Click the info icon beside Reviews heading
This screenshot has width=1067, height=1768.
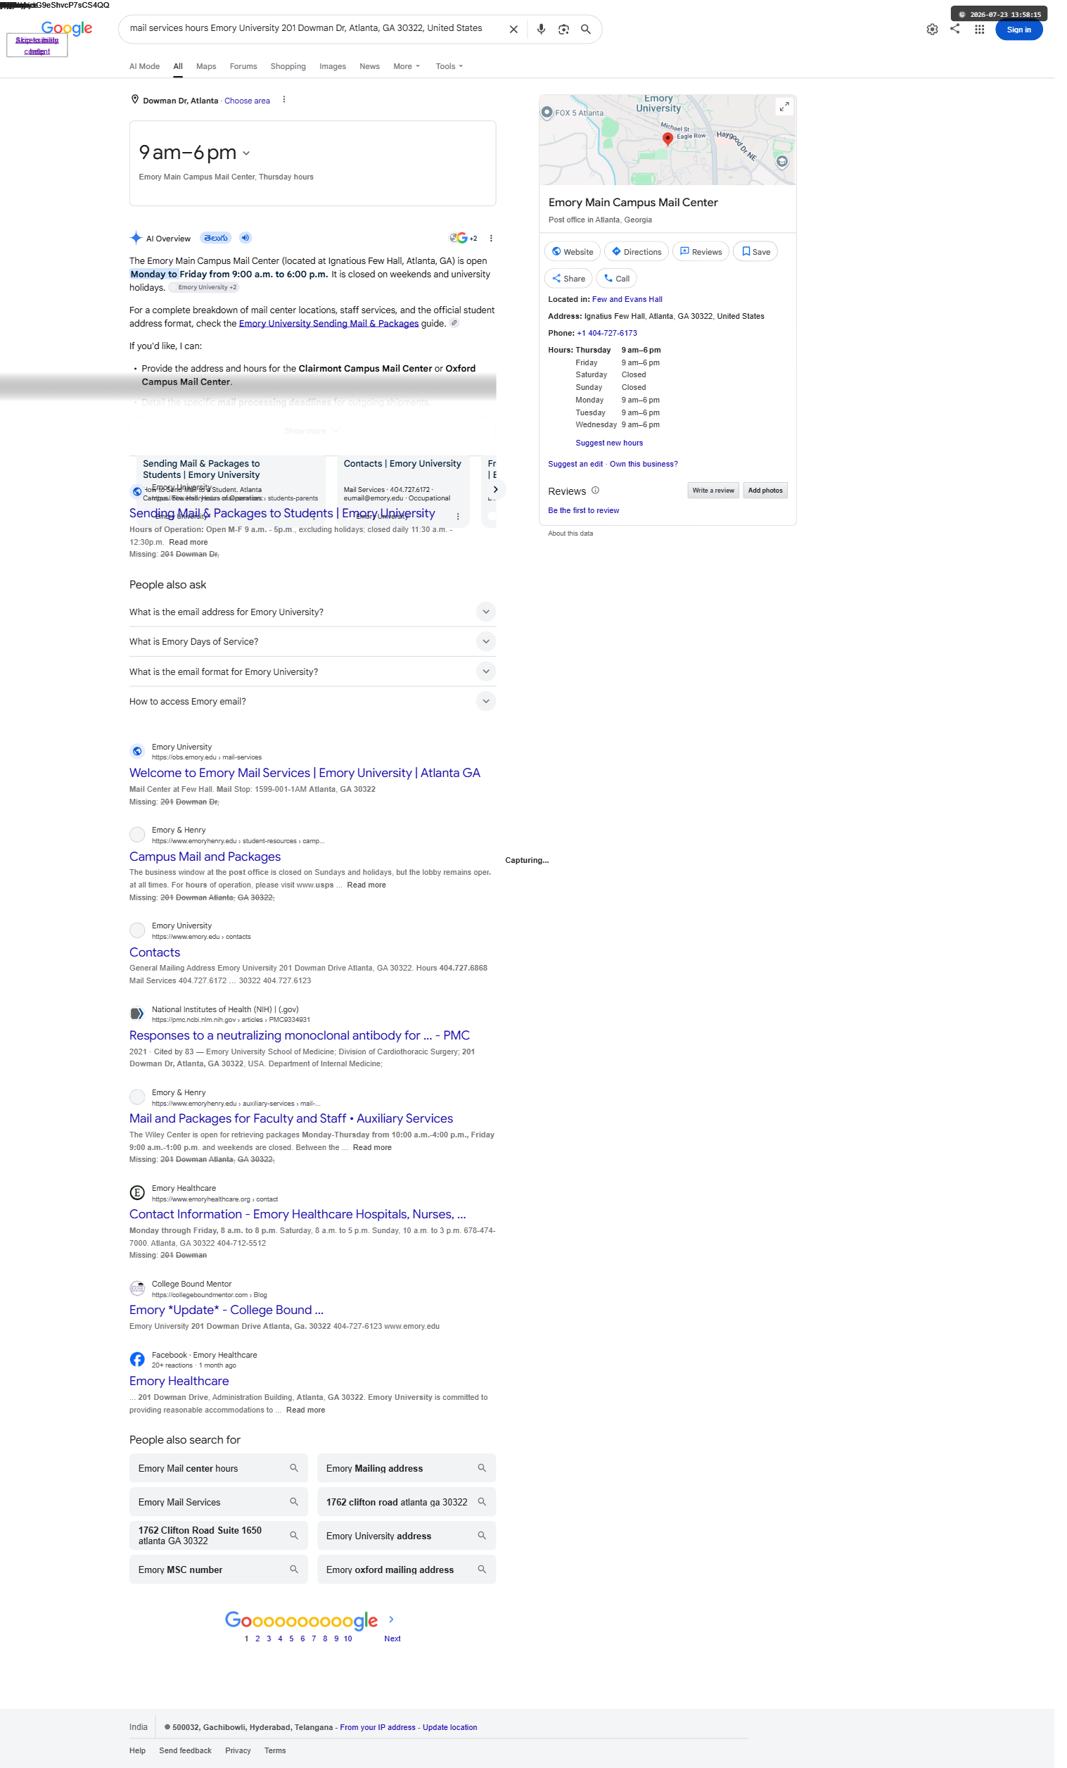coord(595,491)
